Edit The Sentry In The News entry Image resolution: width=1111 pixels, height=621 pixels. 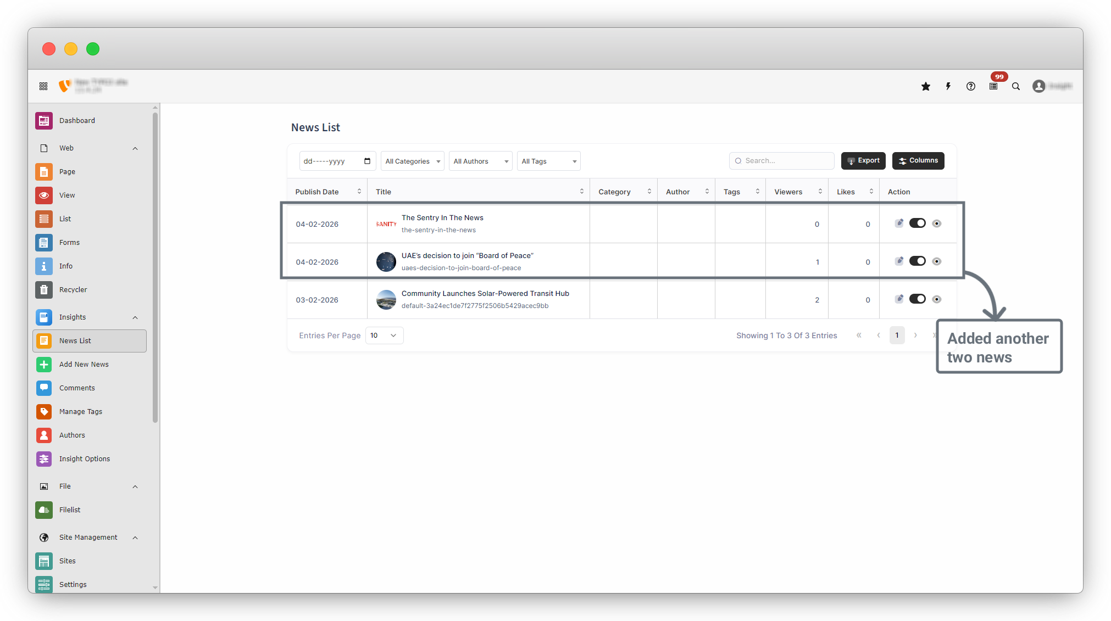899,223
